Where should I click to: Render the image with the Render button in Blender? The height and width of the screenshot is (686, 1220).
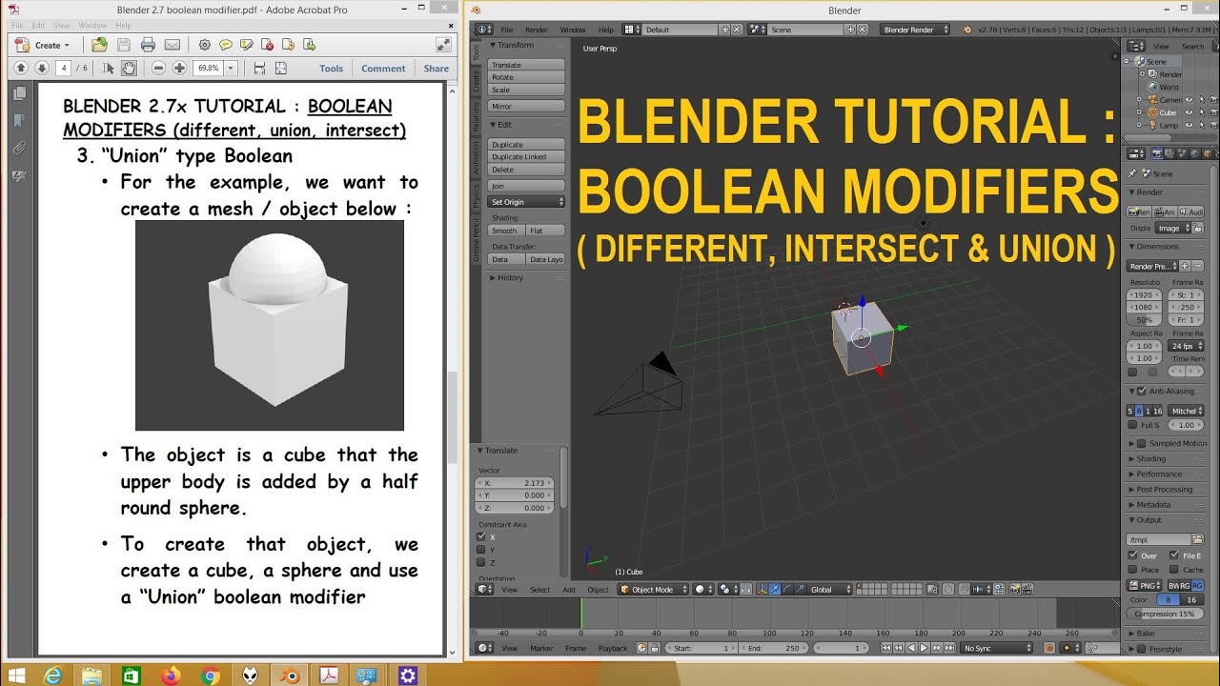[x=1138, y=212]
